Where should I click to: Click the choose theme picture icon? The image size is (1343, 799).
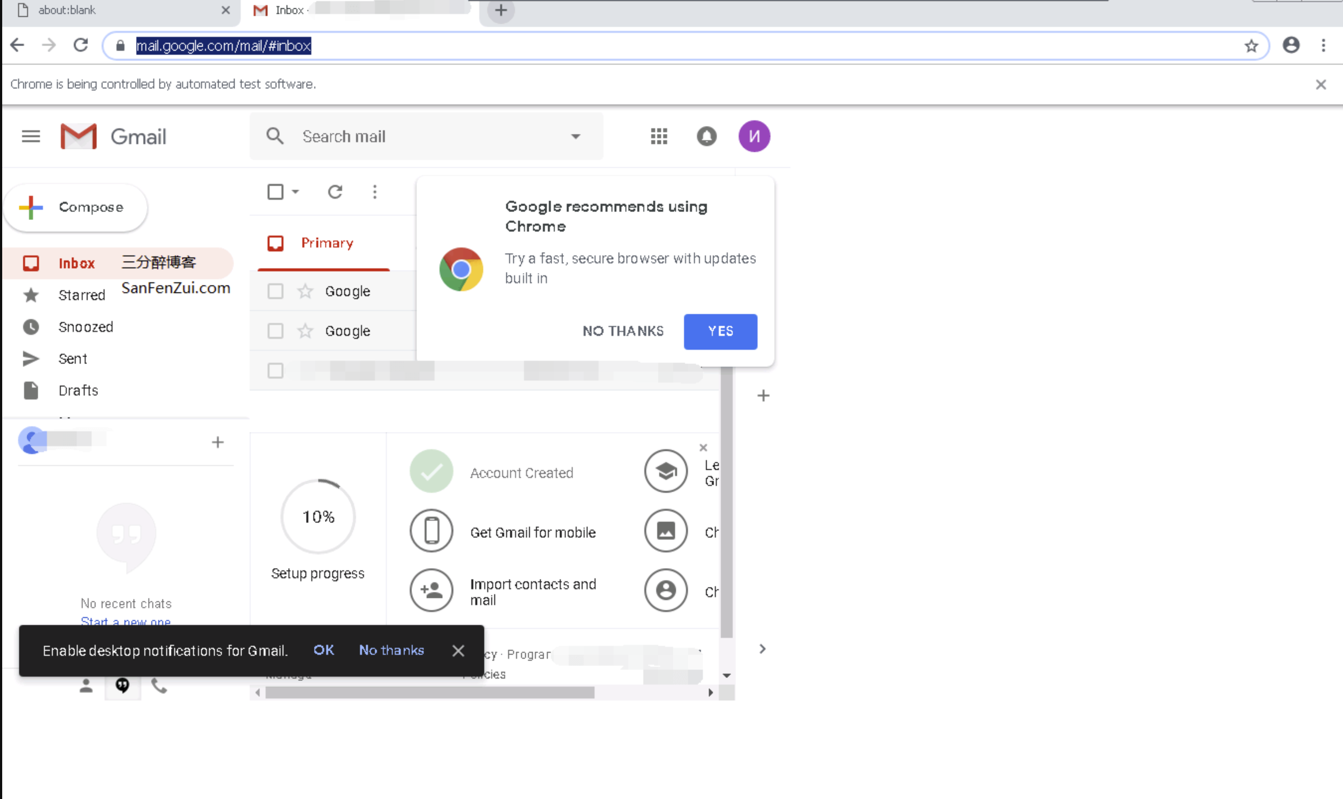tap(666, 531)
